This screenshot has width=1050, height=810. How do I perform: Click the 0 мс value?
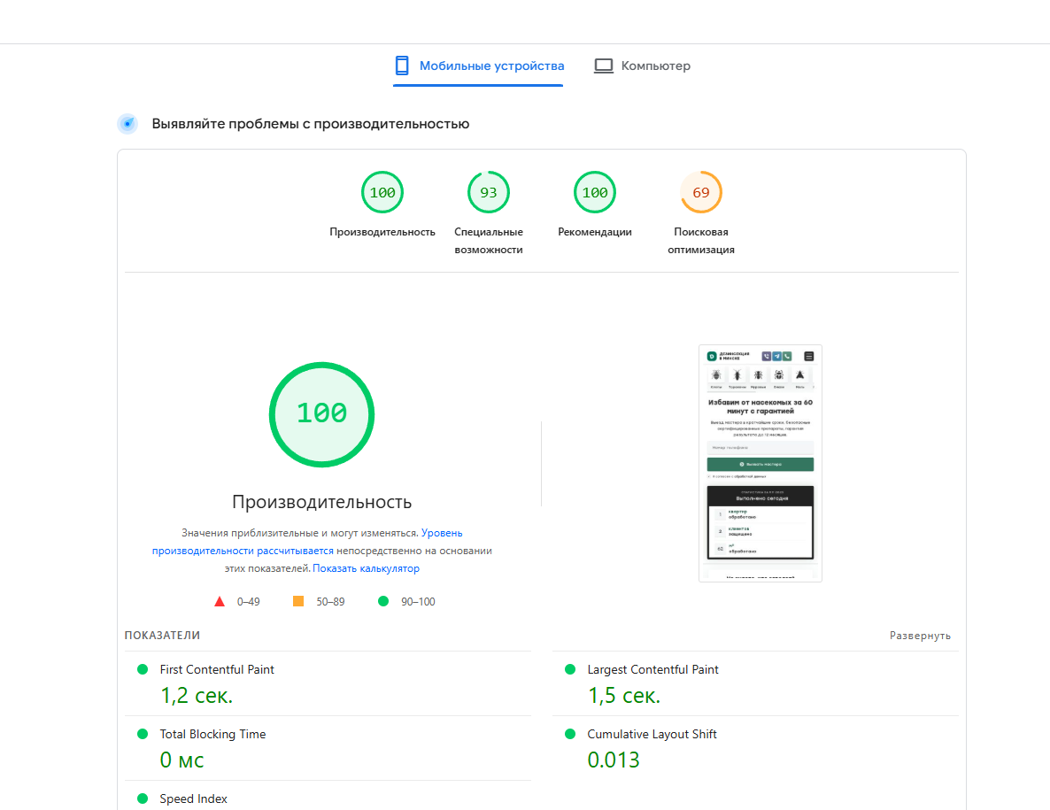(181, 760)
